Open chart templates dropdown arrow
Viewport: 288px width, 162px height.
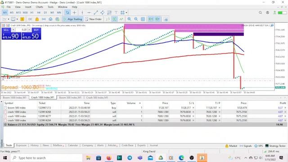click(17, 19)
